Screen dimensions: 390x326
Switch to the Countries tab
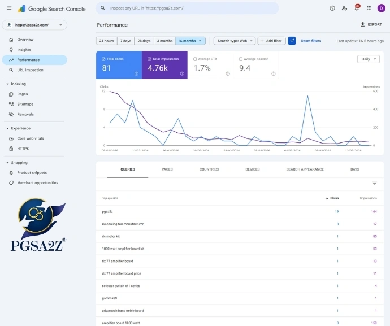[209, 169]
